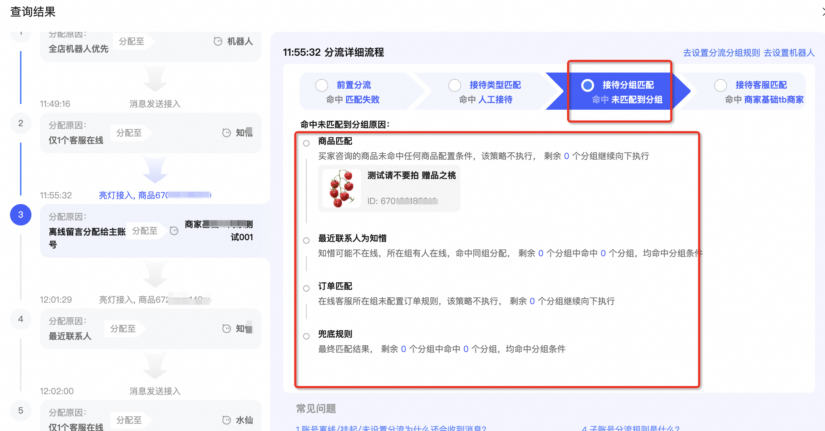Open FAQ 子账号分流规则是什么 link
Viewport: 825px width, 431px height.
pyautogui.click(x=631, y=428)
